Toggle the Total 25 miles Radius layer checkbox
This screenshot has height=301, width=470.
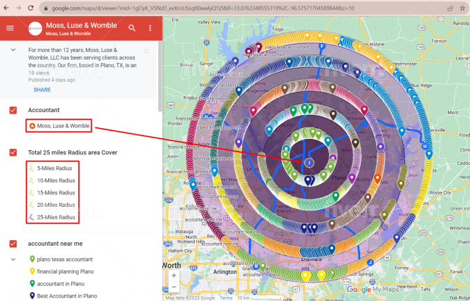pos(13,152)
